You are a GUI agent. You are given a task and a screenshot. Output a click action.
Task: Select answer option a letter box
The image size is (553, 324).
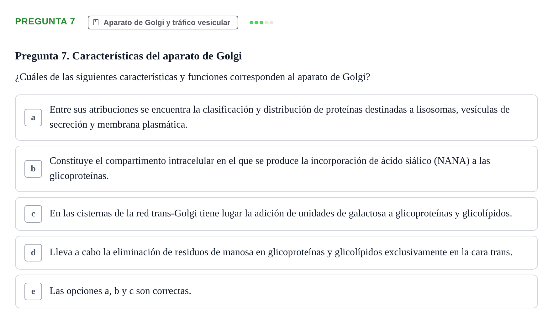point(33,118)
